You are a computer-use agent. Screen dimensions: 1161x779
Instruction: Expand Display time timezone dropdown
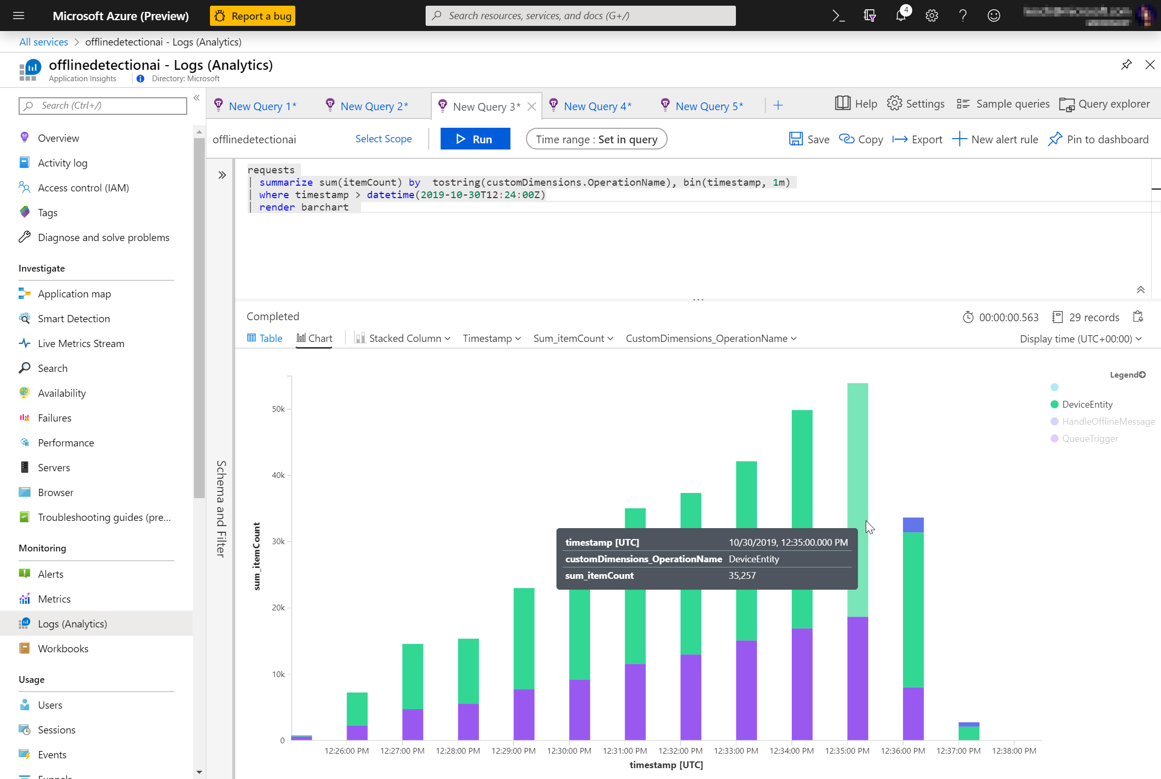pos(1081,339)
